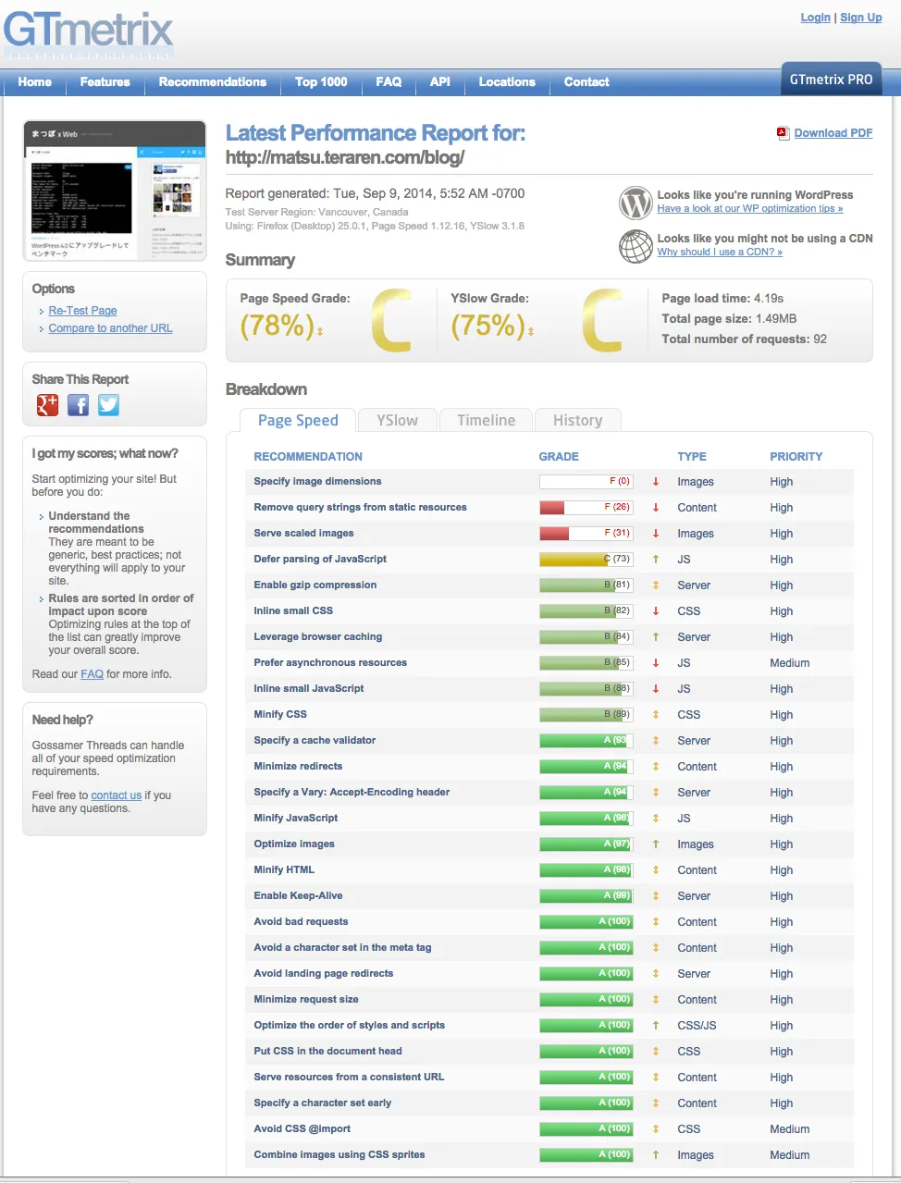
Task: Open Recommendations in the navigation bar
Action: [x=212, y=82]
